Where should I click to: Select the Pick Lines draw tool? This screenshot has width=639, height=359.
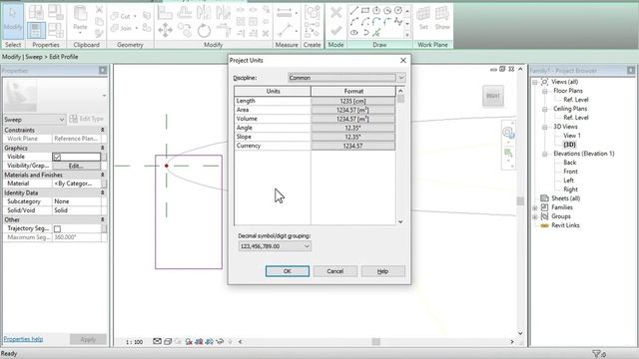(376, 33)
